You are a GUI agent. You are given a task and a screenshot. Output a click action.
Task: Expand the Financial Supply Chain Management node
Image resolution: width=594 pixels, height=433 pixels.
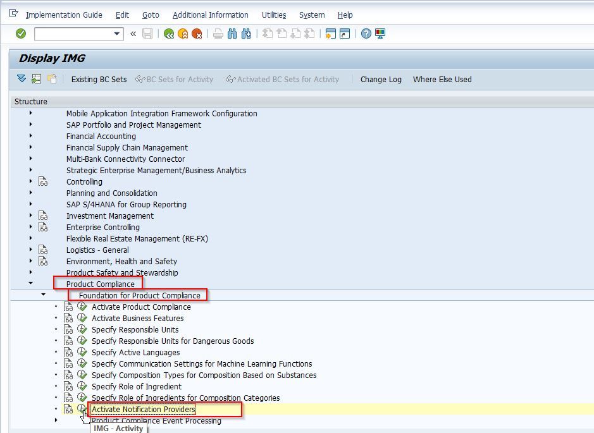pos(31,147)
